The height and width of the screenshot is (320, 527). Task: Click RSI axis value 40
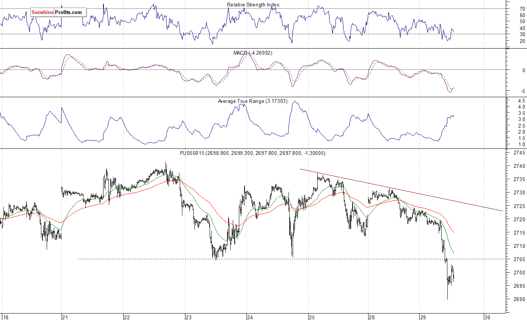point(522,28)
